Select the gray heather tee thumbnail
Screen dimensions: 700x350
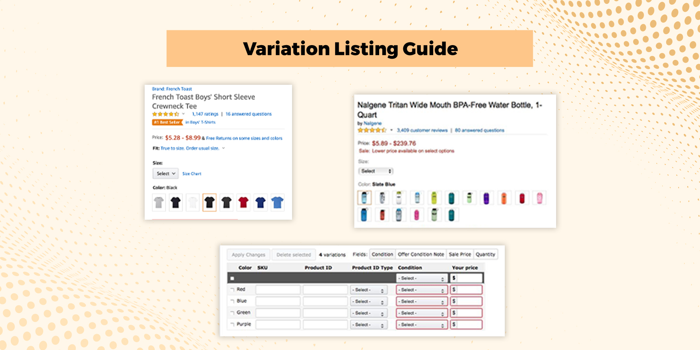[x=159, y=202]
